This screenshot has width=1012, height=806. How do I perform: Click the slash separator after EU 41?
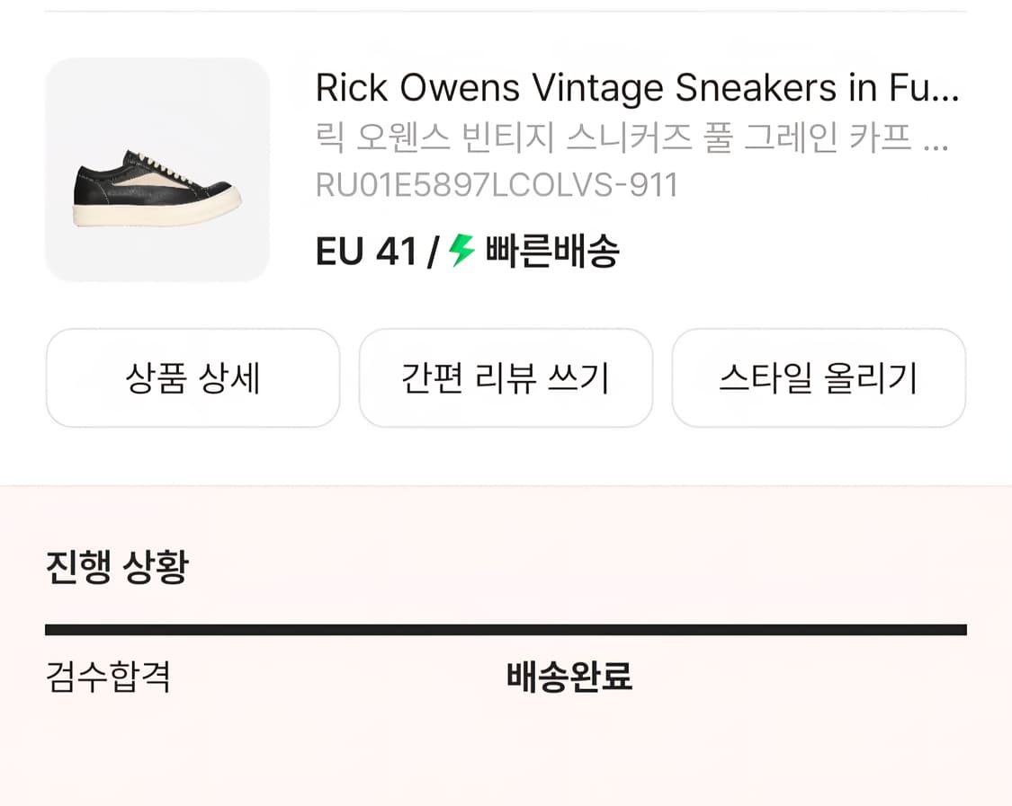(433, 252)
